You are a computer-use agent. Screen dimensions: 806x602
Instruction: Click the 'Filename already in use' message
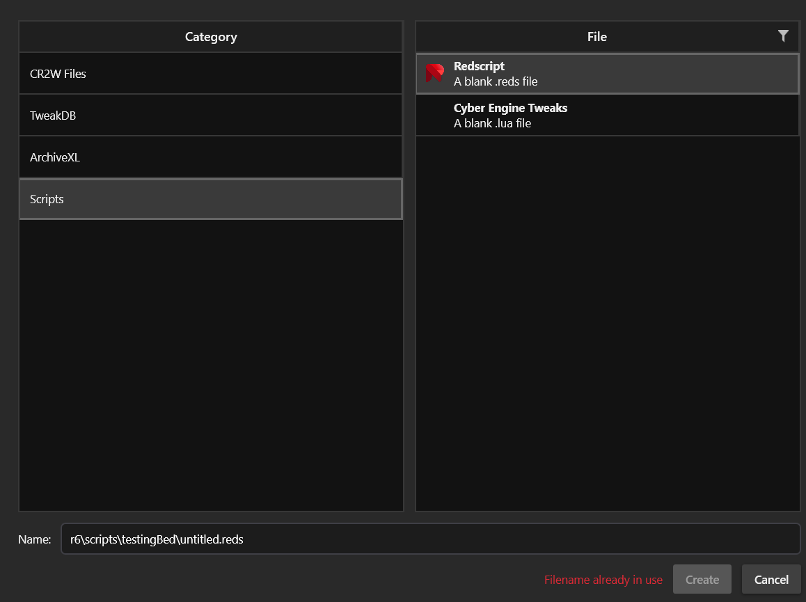pyautogui.click(x=603, y=580)
